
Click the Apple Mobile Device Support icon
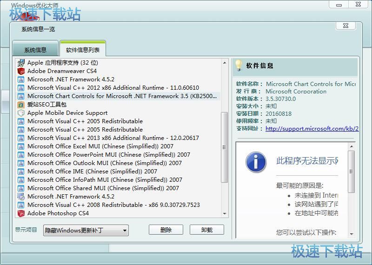tap(21, 113)
